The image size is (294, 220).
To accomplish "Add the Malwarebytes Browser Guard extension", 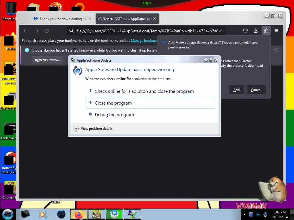I will tap(237, 90).
